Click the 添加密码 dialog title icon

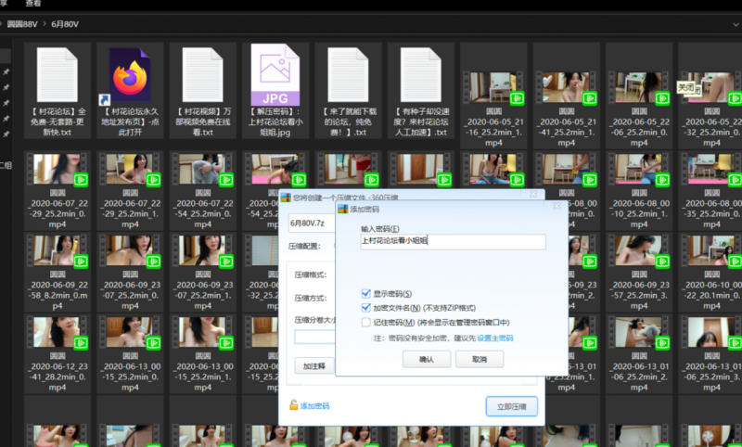[x=343, y=210]
